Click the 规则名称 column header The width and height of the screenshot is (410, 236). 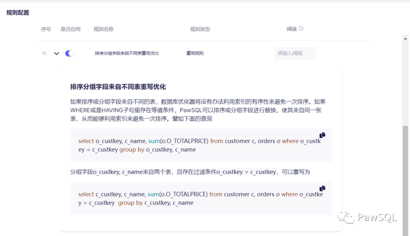pyautogui.click(x=104, y=29)
